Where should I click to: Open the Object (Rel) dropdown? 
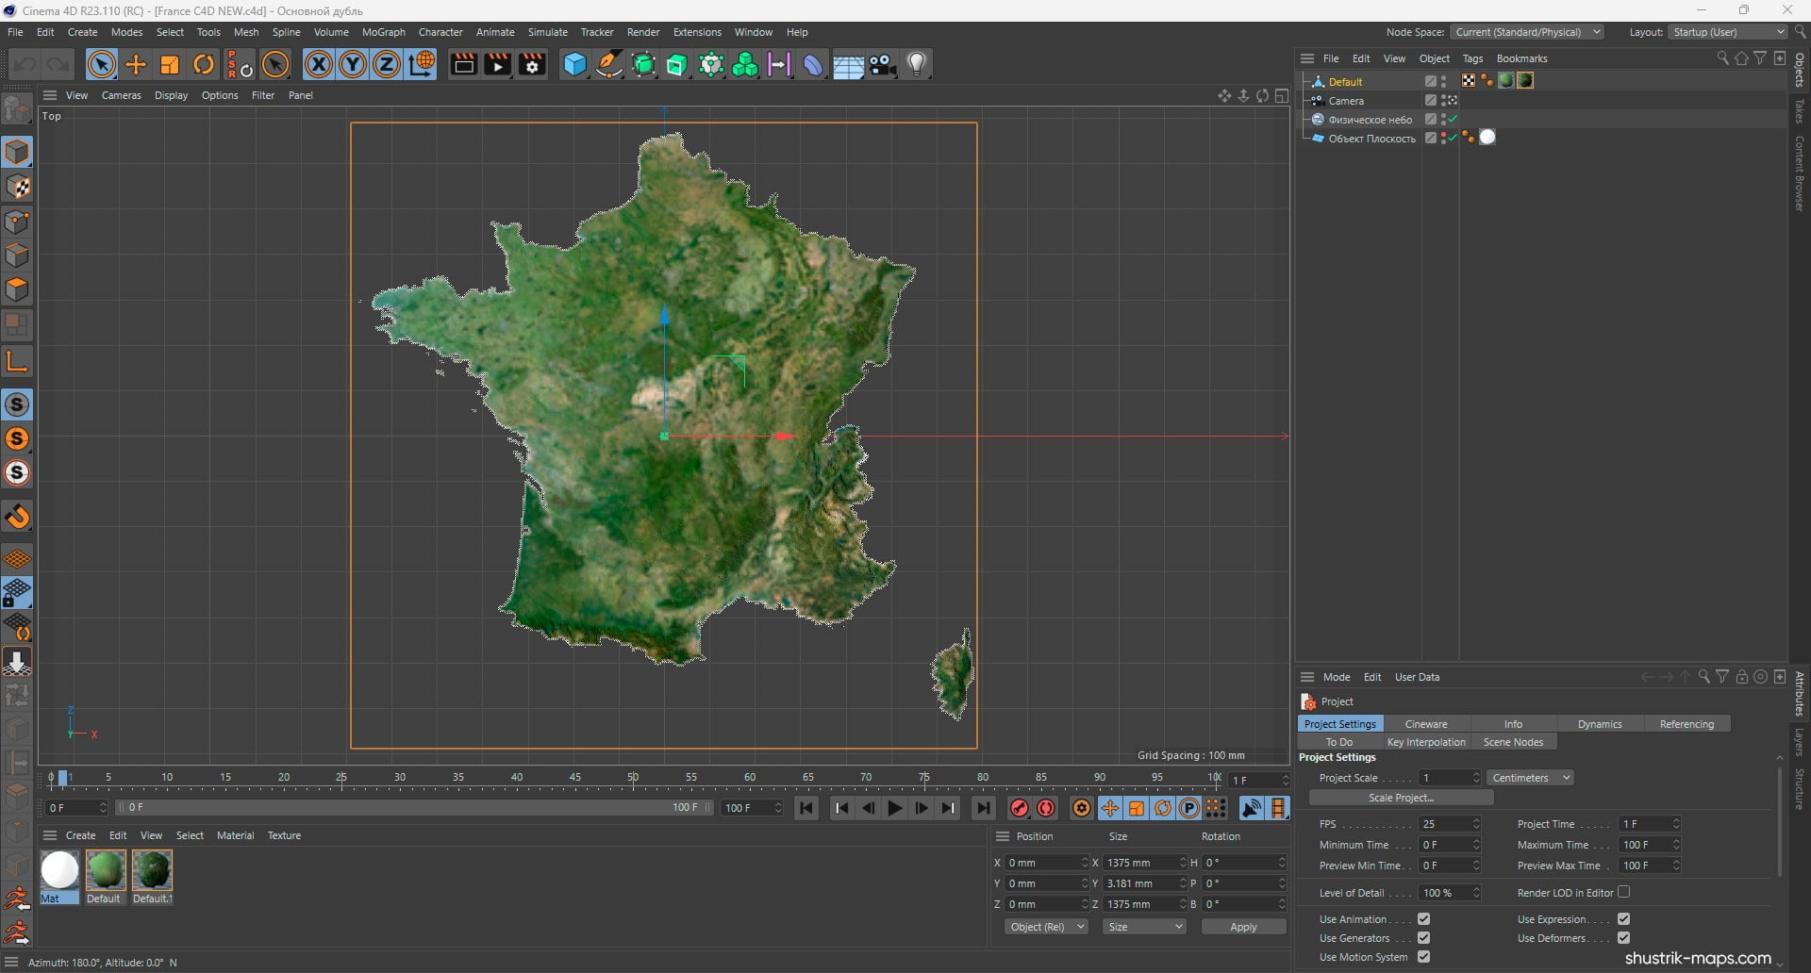tap(1046, 927)
